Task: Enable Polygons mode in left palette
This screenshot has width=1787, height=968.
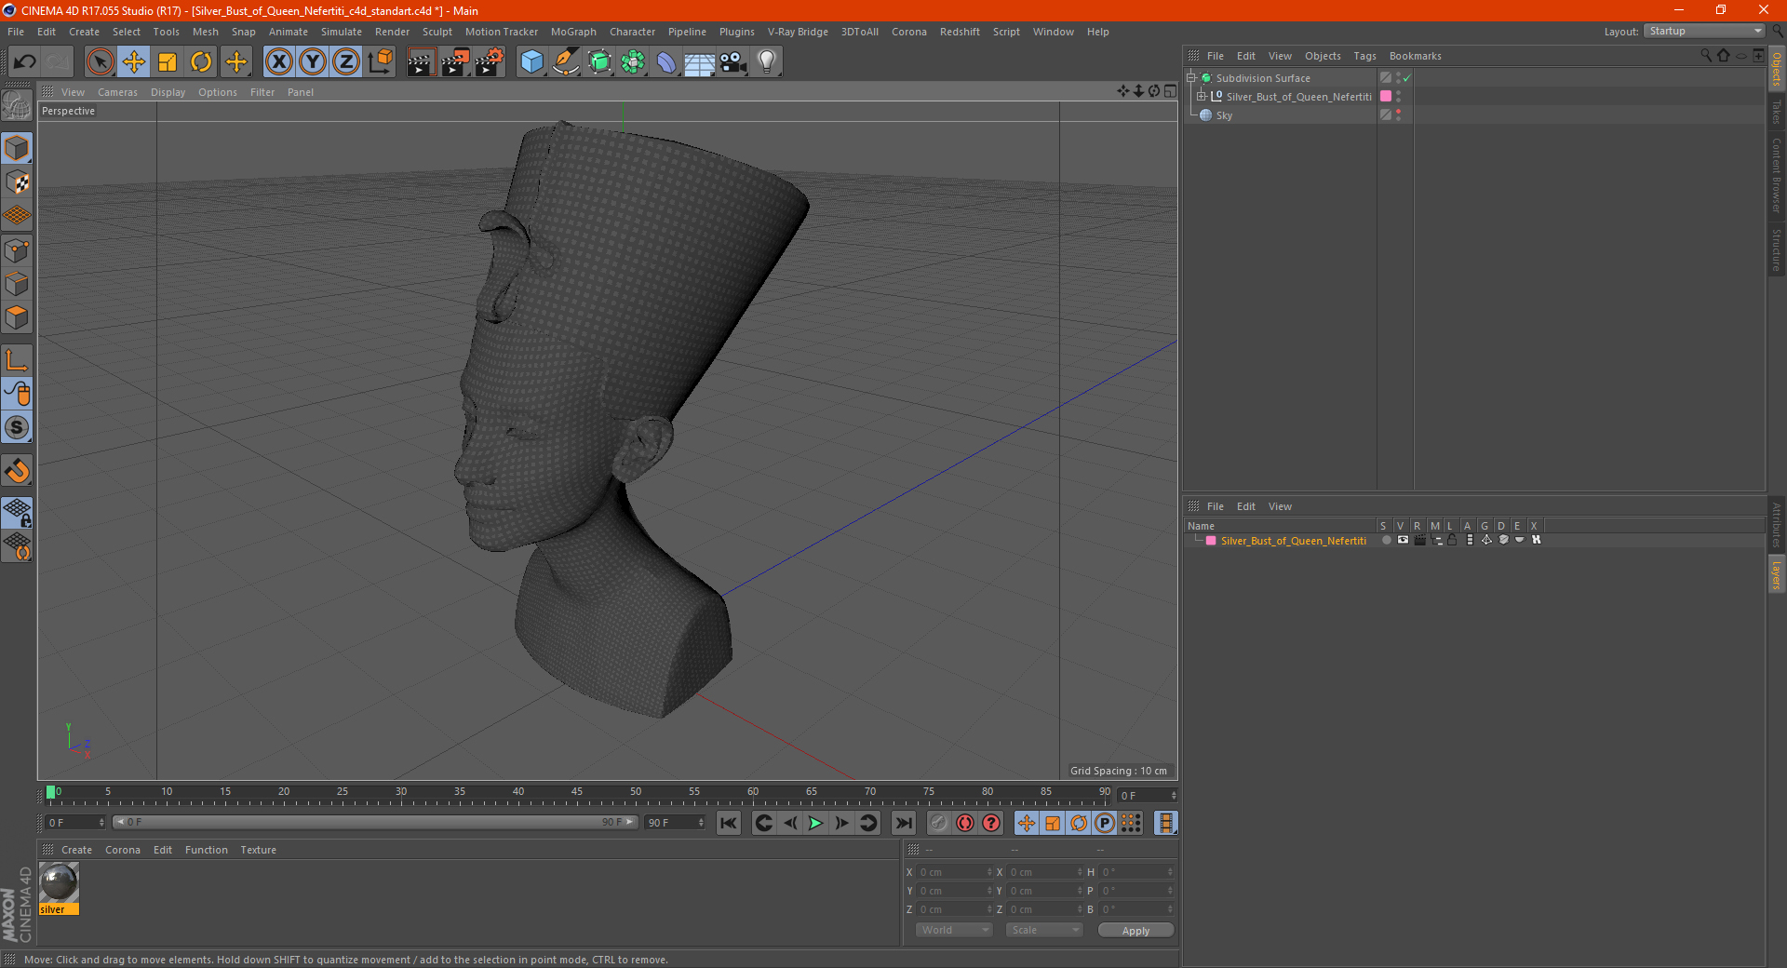Action: tap(17, 317)
